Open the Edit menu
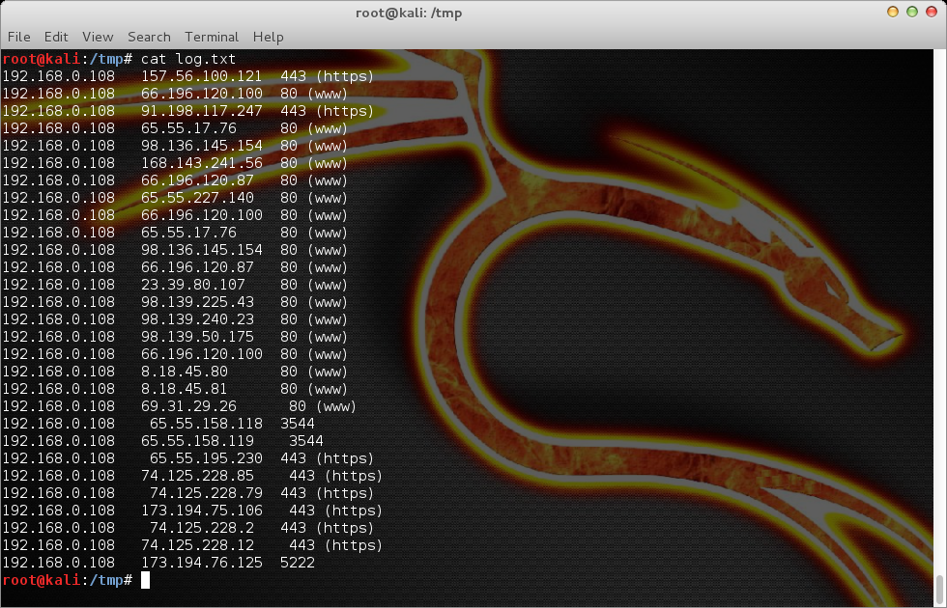 click(56, 37)
